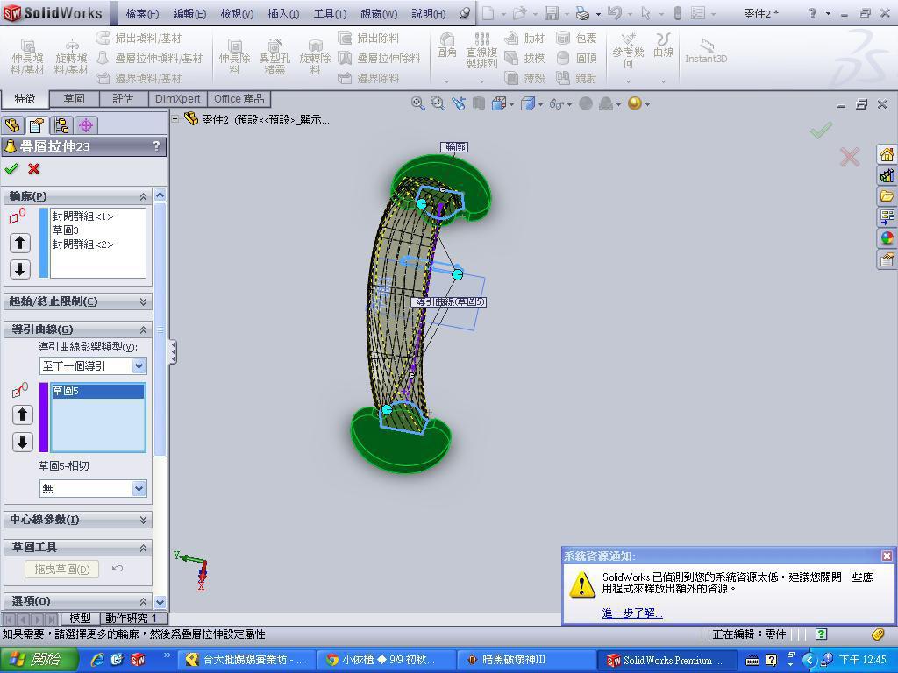
Task: Toggle section view in view toolbar
Action: [478, 103]
